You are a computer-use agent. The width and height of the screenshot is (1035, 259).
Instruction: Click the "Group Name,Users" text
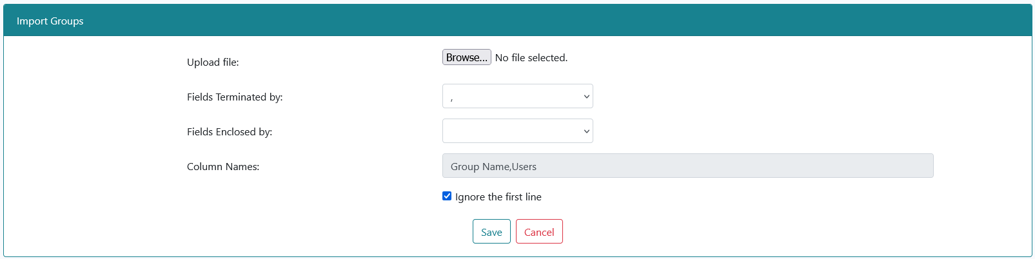[x=493, y=167]
